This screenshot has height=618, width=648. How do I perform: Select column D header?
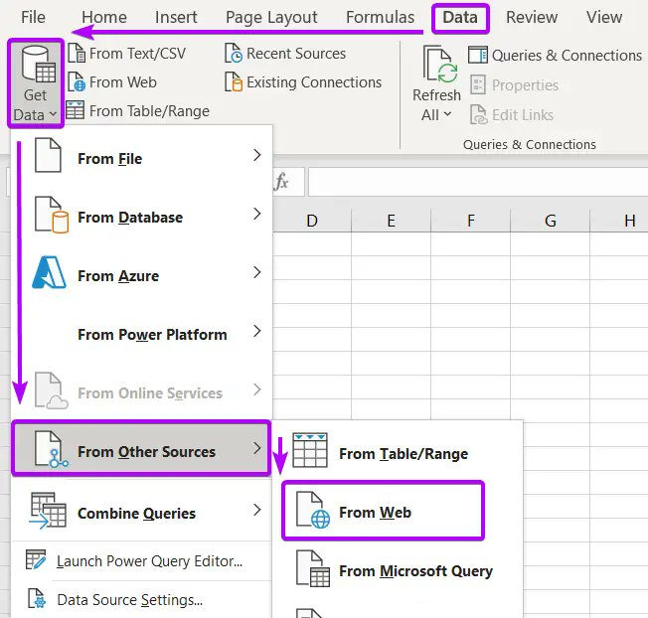[312, 221]
